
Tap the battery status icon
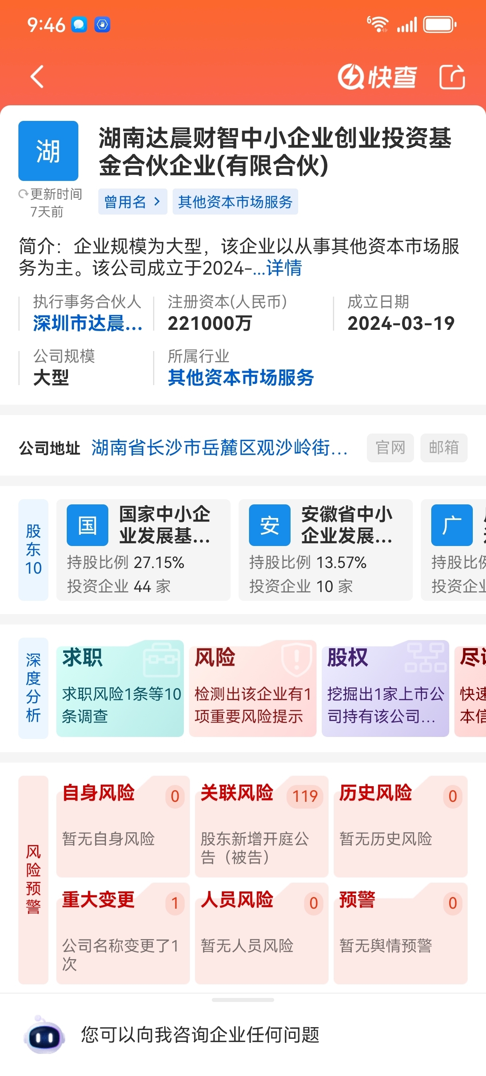pos(440,24)
